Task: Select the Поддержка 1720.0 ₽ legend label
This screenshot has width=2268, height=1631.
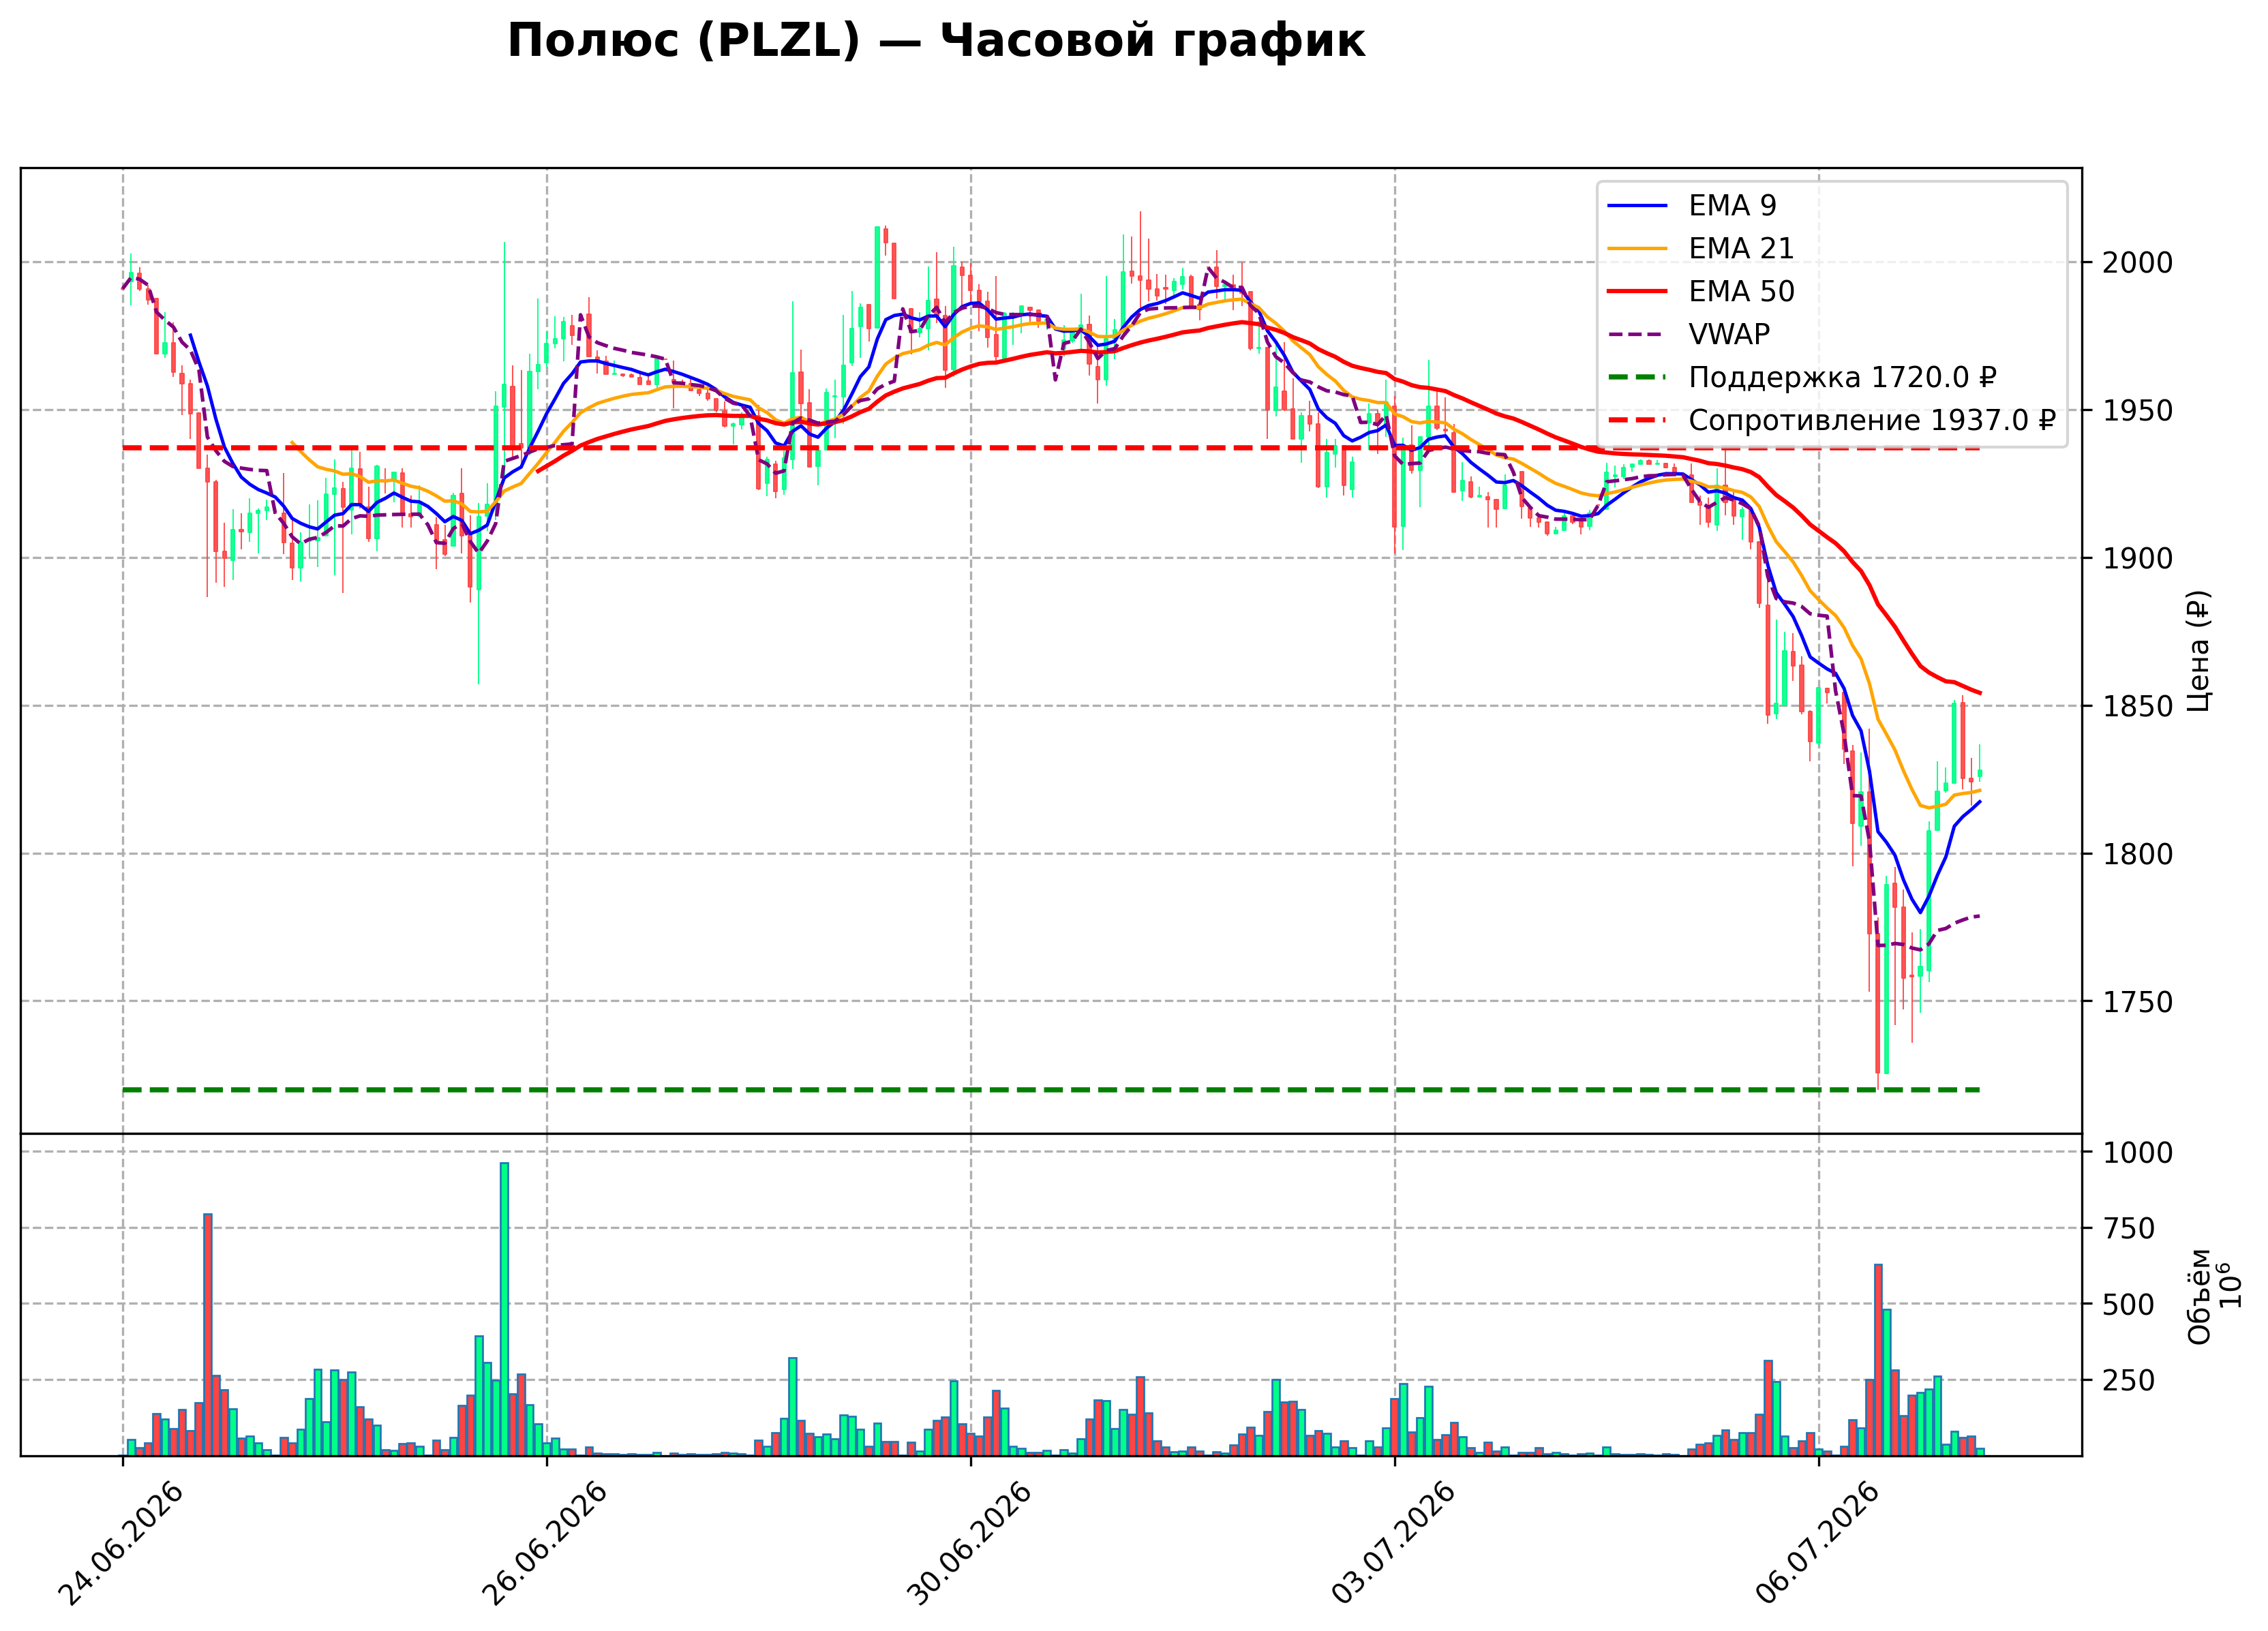Action: click(1842, 378)
